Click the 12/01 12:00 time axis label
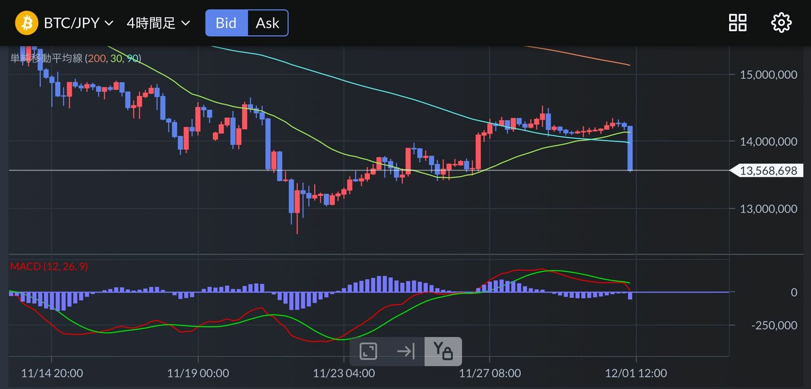The image size is (811, 389). click(x=636, y=373)
